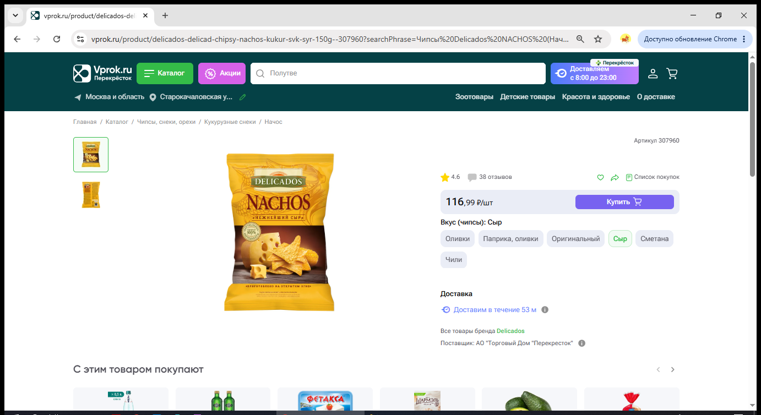Open the Зоотовары menu item
Image resolution: width=761 pixels, height=415 pixels.
tap(474, 97)
